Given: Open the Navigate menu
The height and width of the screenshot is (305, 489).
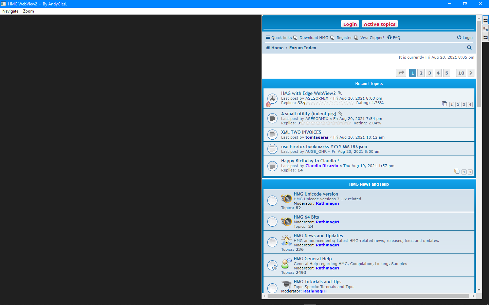Looking at the screenshot, I should pyautogui.click(x=11, y=11).
